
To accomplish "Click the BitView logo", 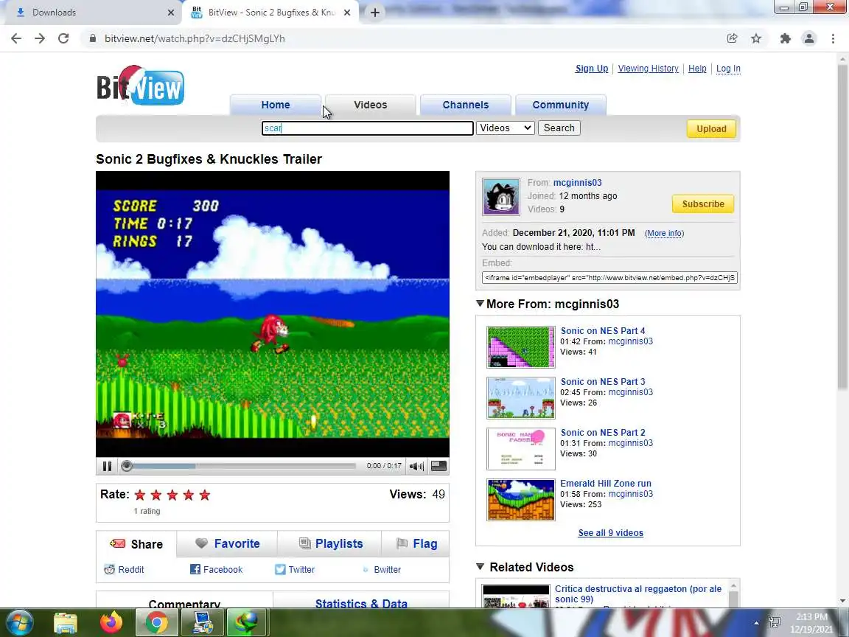I will point(140,86).
